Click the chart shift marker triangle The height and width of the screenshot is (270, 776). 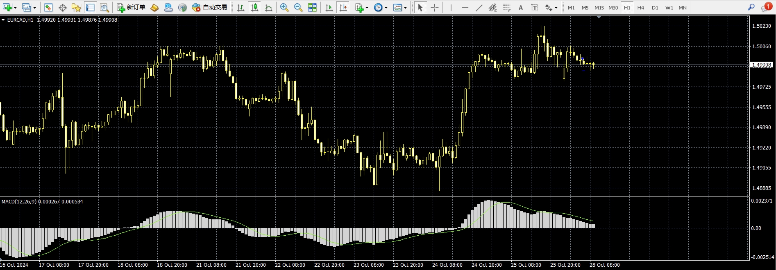pyautogui.click(x=599, y=17)
